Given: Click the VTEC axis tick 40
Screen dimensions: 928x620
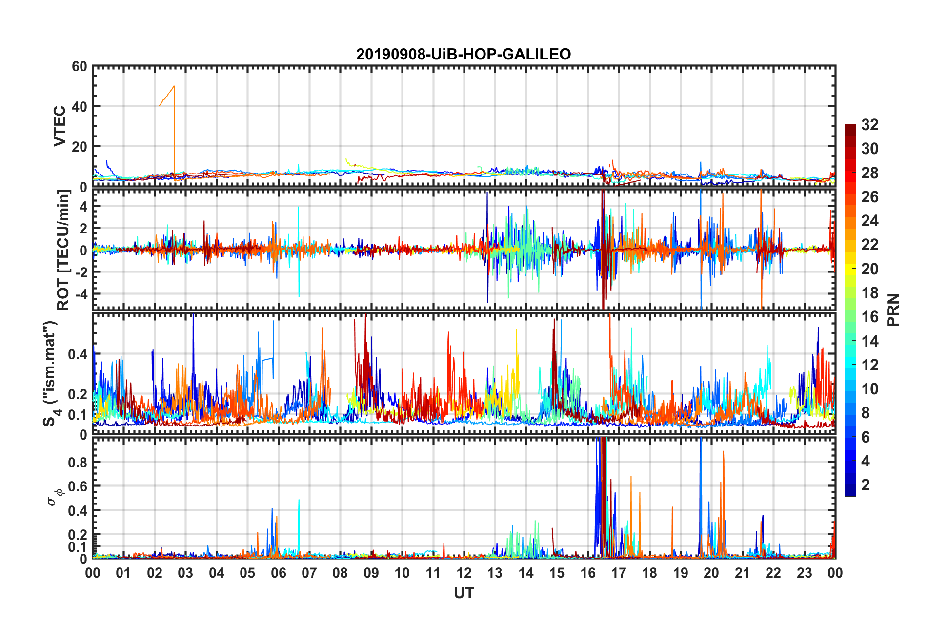Looking at the screenshot, I should [x=80, y=106].
